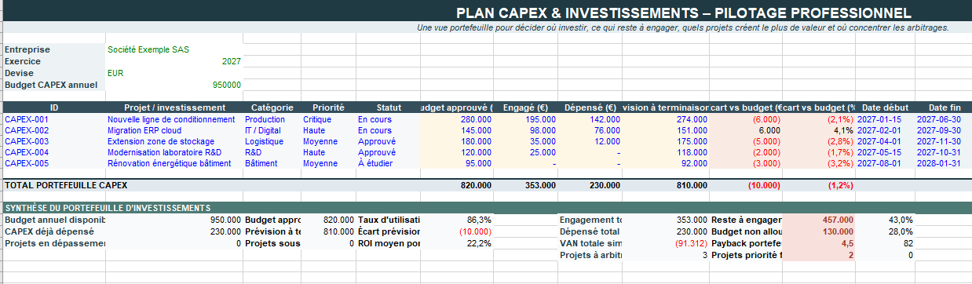Image resolution: width=972 pixels, height=284 pixels.
Task: Click end date 2028-01-31
Action: point(944,163)
